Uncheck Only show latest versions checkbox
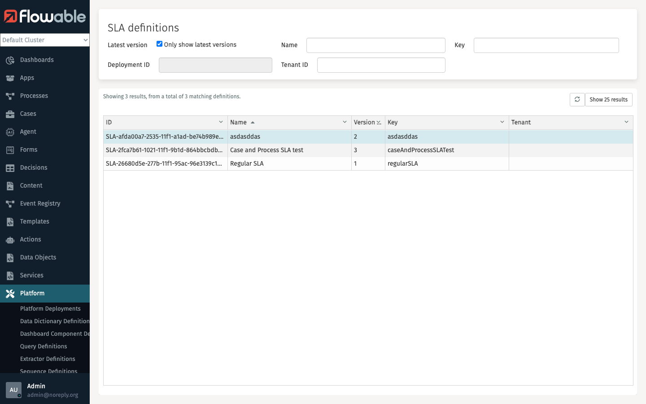Screen dimensions: 646x404 [159, 44]
